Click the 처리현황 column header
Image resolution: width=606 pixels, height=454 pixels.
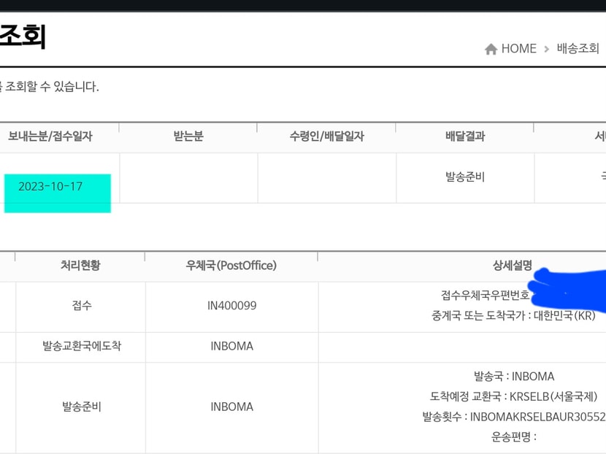[80, 266]
